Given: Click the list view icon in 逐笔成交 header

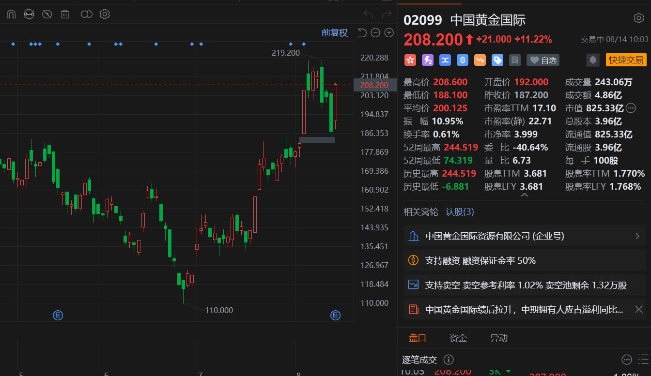Looking at the screenshot, I should point(643,360).
